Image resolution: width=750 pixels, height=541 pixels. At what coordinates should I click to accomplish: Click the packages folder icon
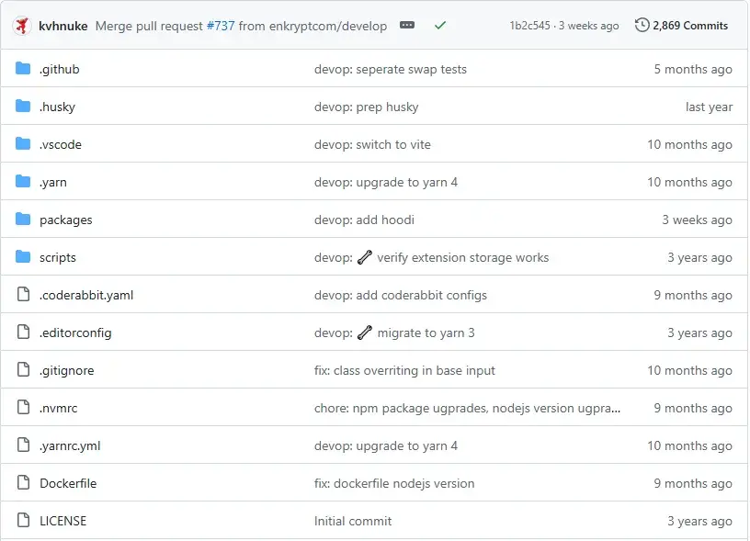coord(23,220)
